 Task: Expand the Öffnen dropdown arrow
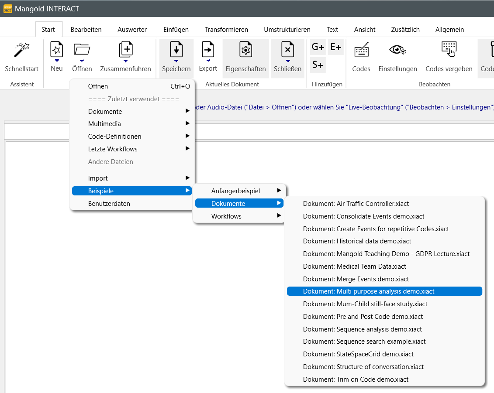[82, 61]
